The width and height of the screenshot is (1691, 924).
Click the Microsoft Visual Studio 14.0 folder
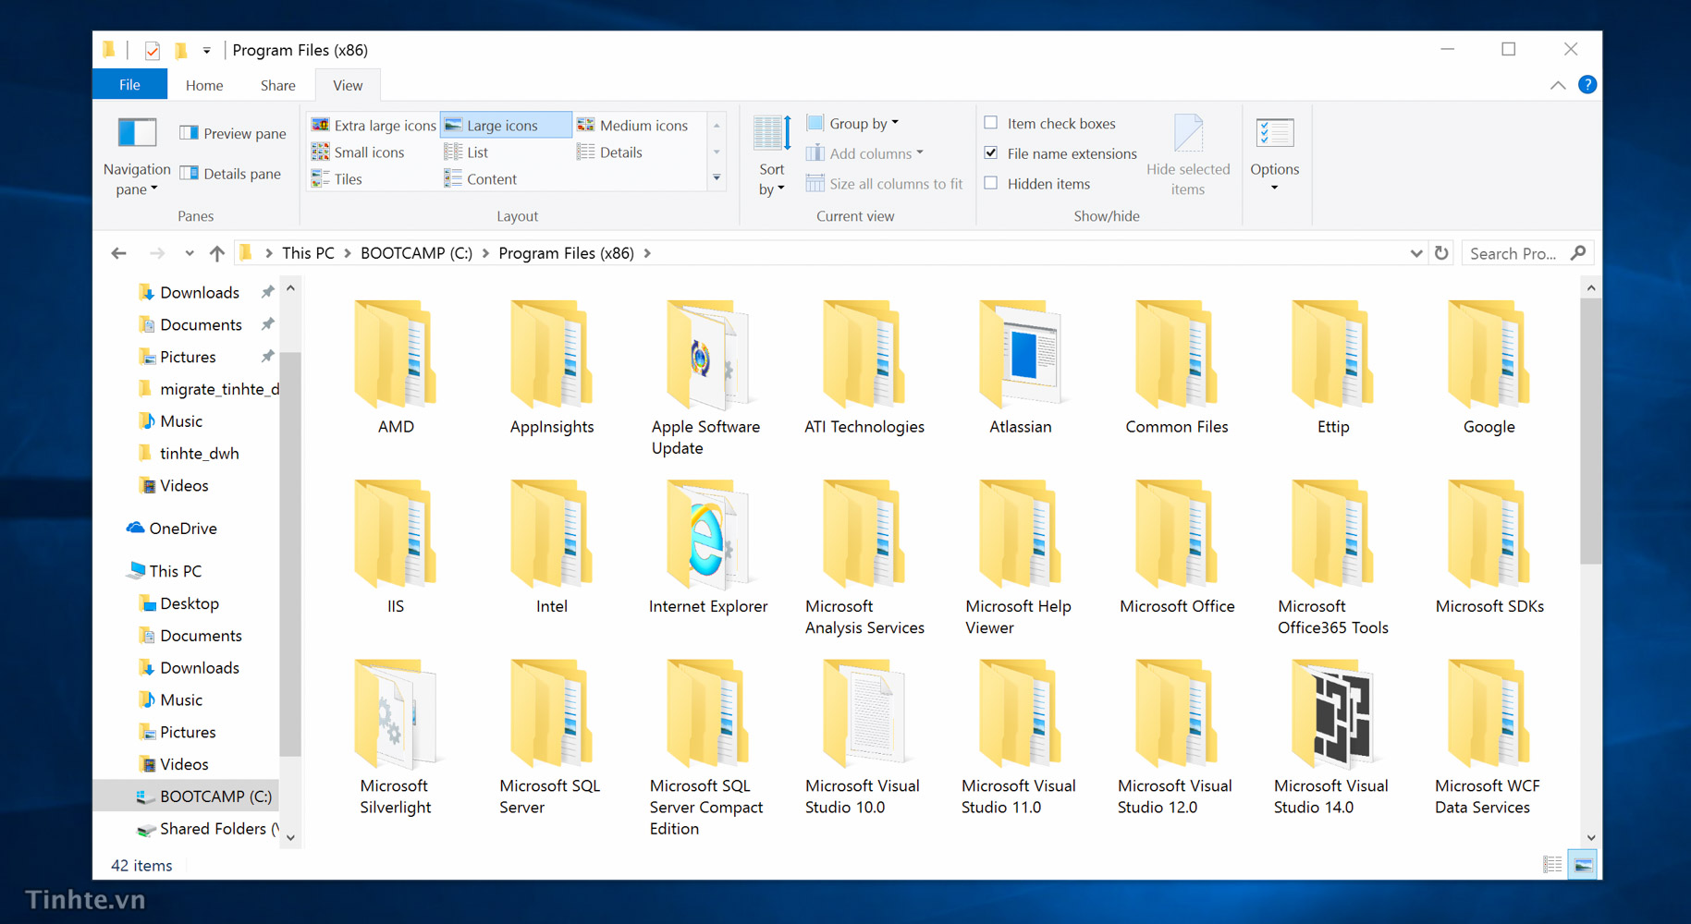click(1332, 737)
